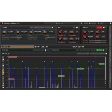
Task: Toggle the Invert option in General
Action: click(32, 27)
